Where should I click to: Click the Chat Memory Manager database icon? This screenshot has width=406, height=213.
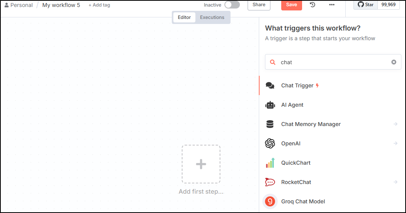[270, 124]
